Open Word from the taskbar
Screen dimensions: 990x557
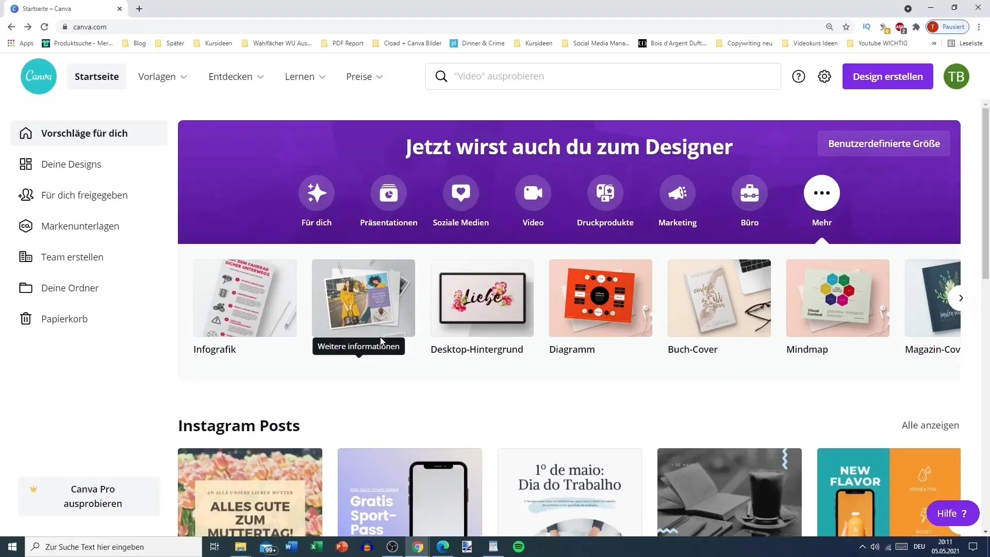click(x=291, y=547)
